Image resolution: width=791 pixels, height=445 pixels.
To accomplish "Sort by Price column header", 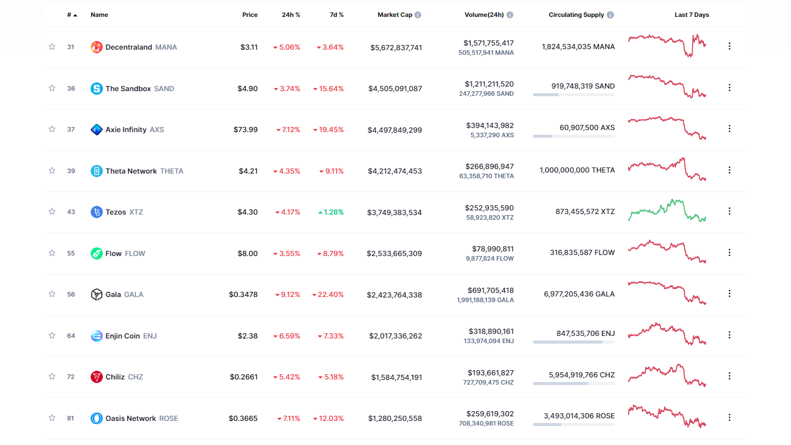I will 250,15.
